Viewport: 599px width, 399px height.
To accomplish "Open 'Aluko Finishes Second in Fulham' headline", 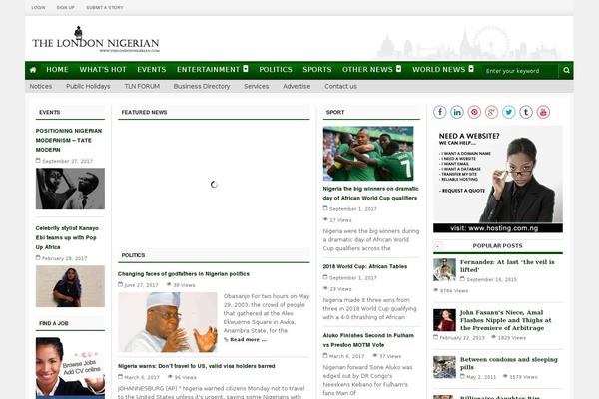I will [368, 340].
